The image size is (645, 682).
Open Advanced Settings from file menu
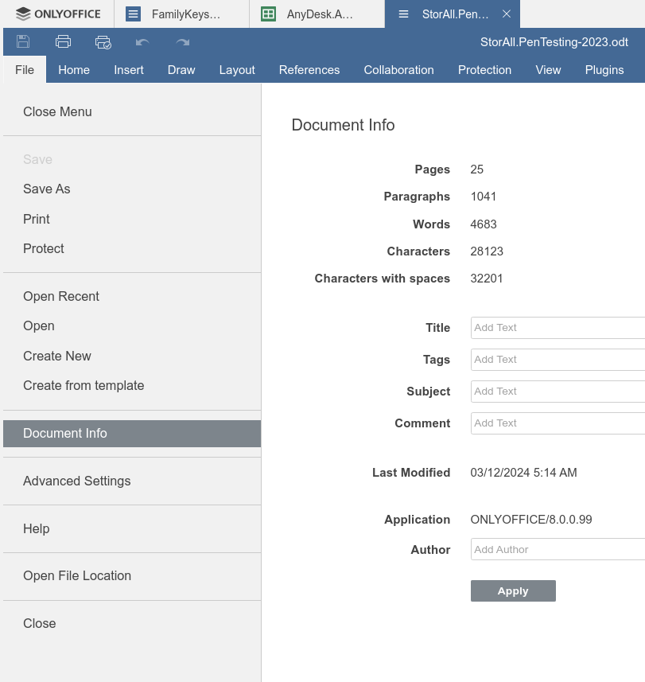point(132,481)
